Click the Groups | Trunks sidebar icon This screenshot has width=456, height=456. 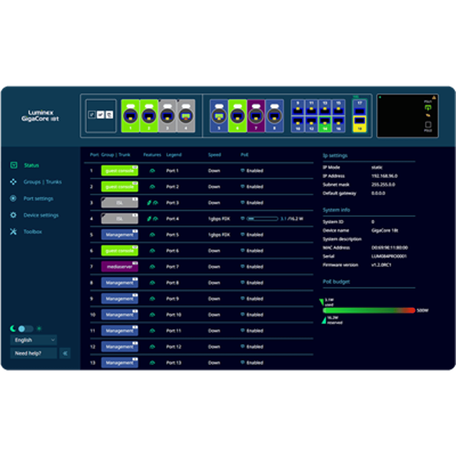[x=13, y=182]
